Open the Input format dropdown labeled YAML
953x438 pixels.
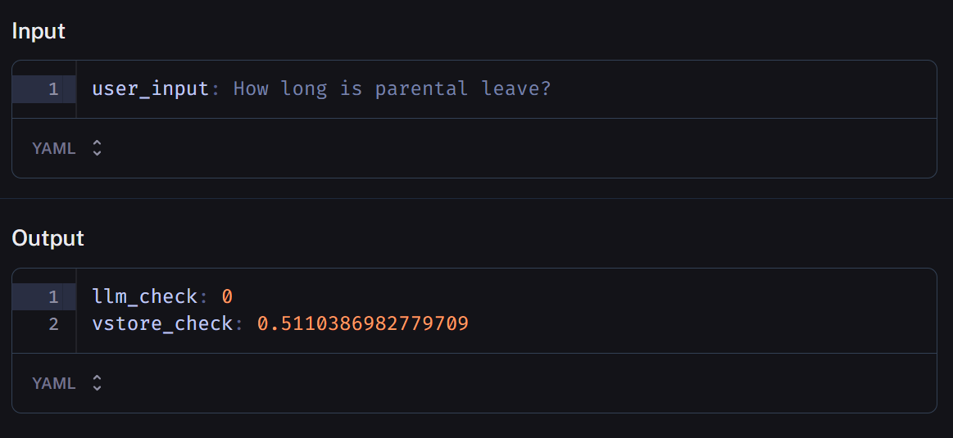pos(54,148)
